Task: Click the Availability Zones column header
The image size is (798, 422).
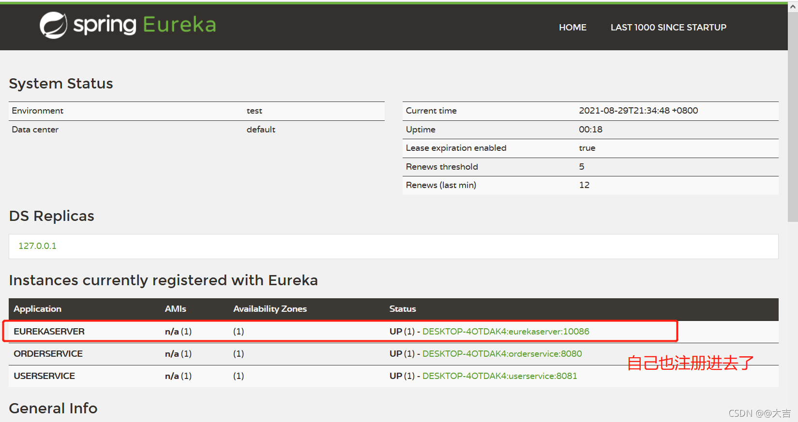Action: tap(270, 309)
